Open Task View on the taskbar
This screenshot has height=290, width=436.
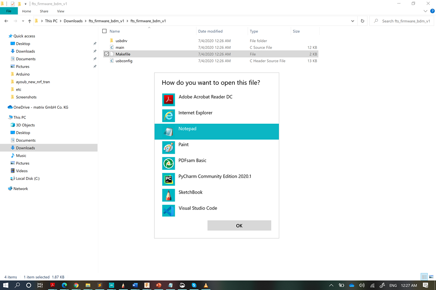40,285
